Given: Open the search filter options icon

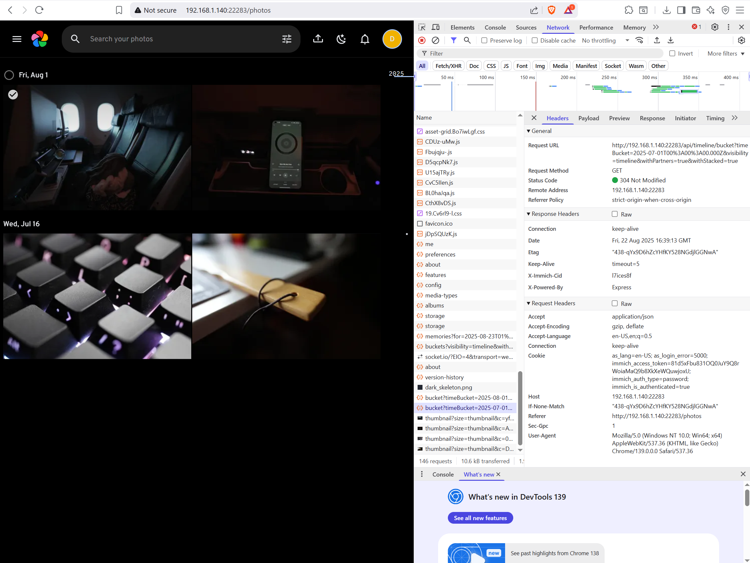Looking at the screenshot, I should tap(287, 39).
